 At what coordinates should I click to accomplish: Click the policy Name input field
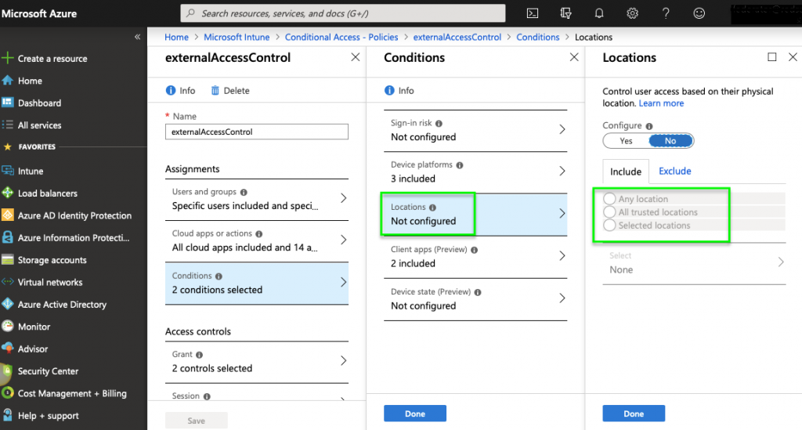click(x=257, y=132)
